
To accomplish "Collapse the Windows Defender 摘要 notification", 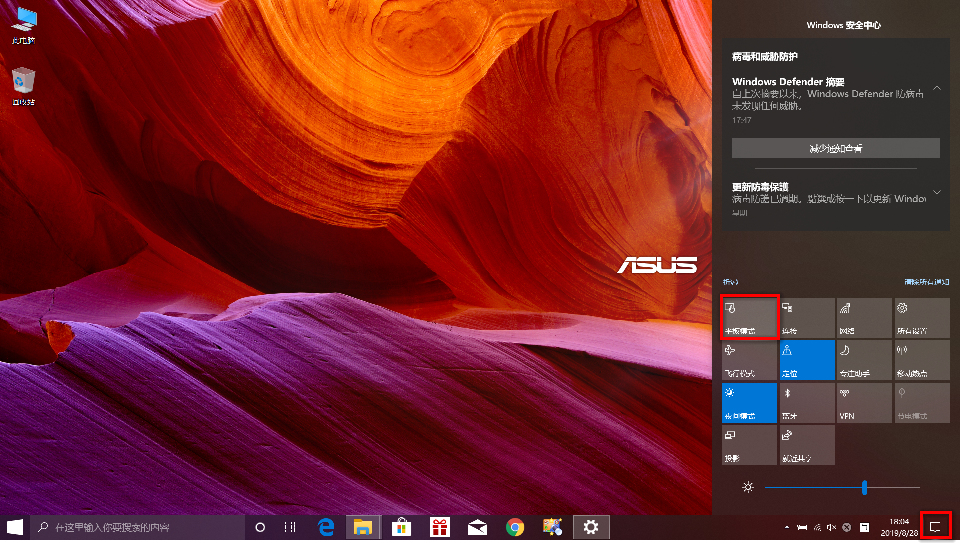I will [x=937, y=88].
